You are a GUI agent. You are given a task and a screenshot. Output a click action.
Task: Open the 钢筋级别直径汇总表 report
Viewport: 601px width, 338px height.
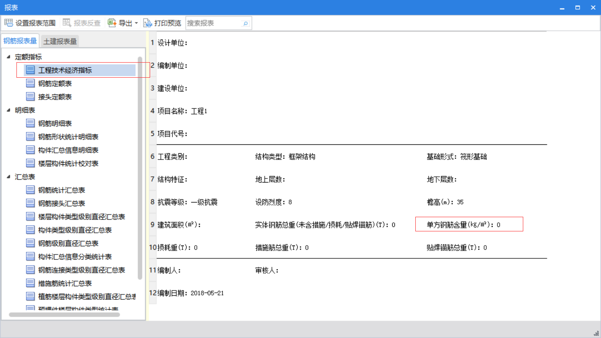point(68,243)
